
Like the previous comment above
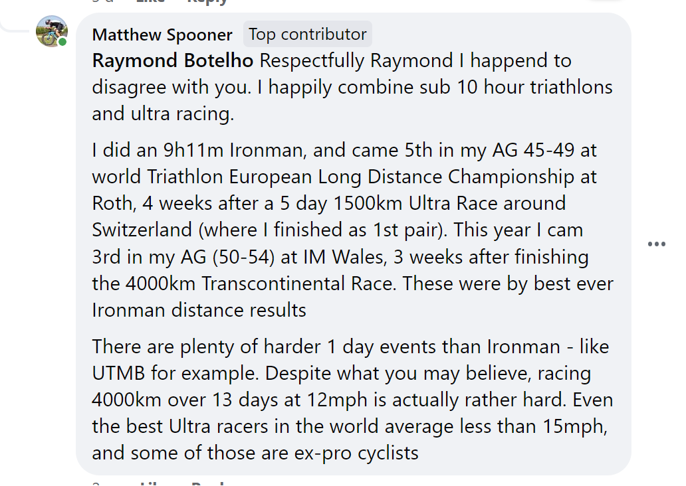click(150, 1)
